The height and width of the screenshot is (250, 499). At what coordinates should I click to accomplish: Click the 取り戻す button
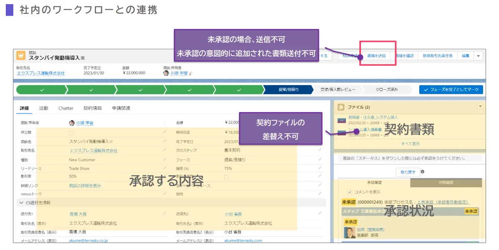[x=408, y=172]
